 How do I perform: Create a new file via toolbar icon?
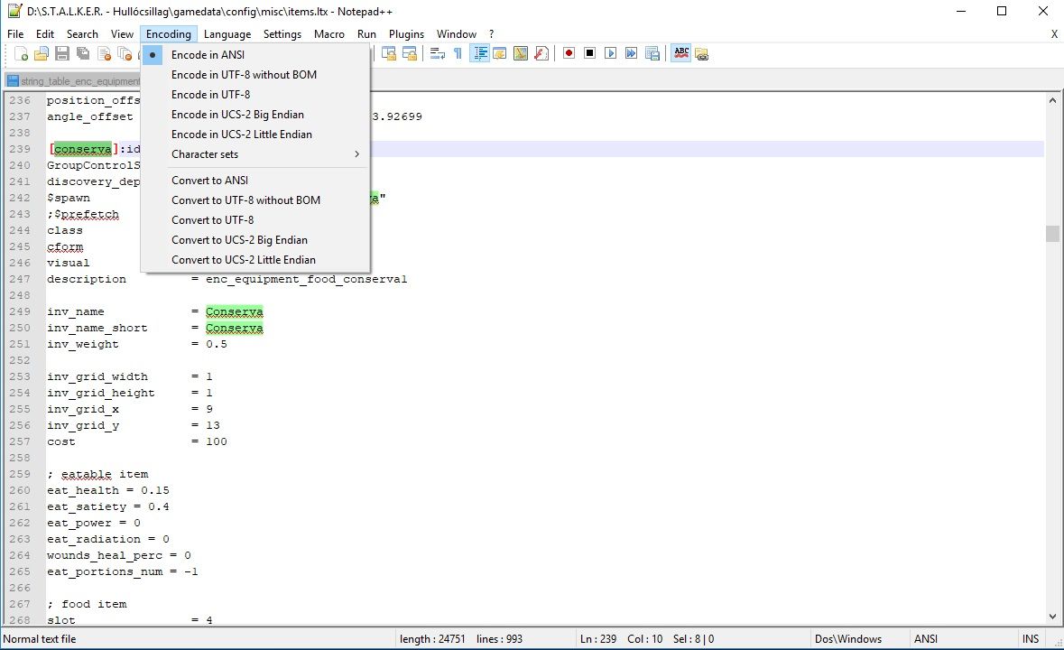click(21, 53)
